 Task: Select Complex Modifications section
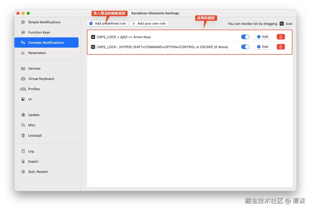(x=46, y=43)
